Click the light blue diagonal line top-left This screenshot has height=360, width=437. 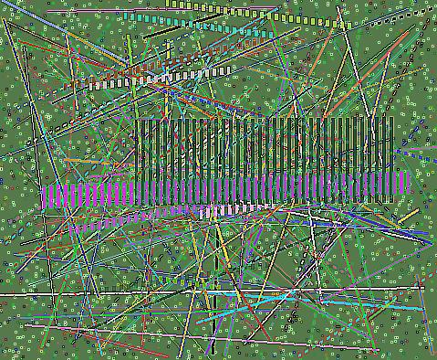[66, 30]
